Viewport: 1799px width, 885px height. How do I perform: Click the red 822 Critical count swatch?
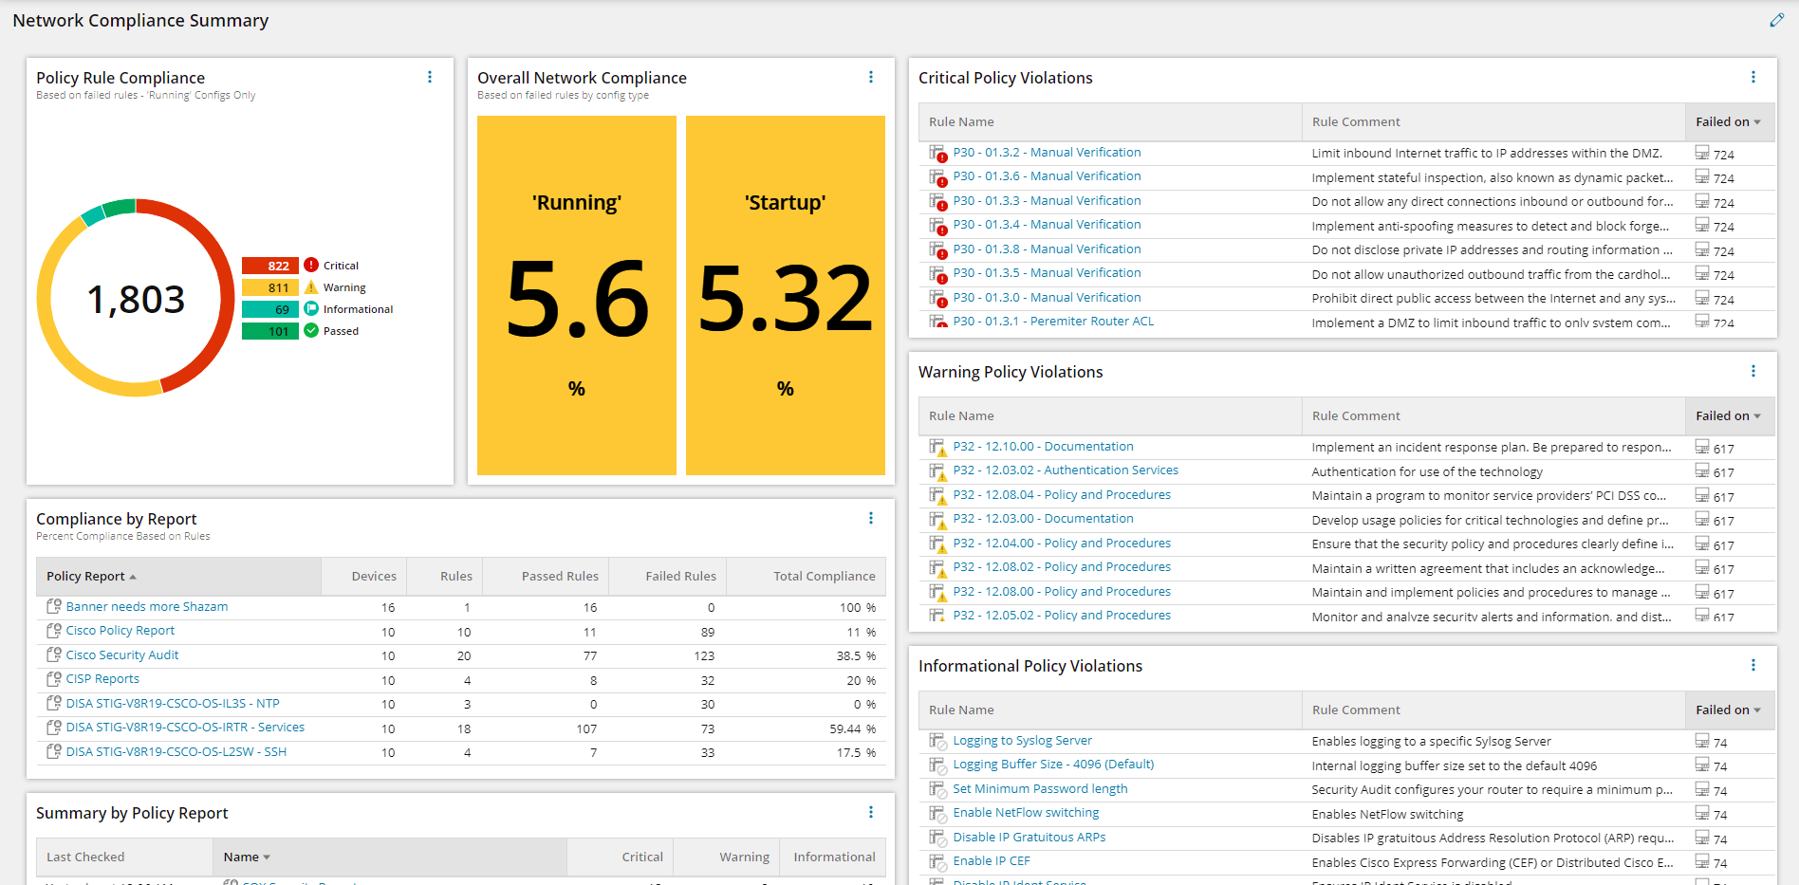[x=270, y=266]
